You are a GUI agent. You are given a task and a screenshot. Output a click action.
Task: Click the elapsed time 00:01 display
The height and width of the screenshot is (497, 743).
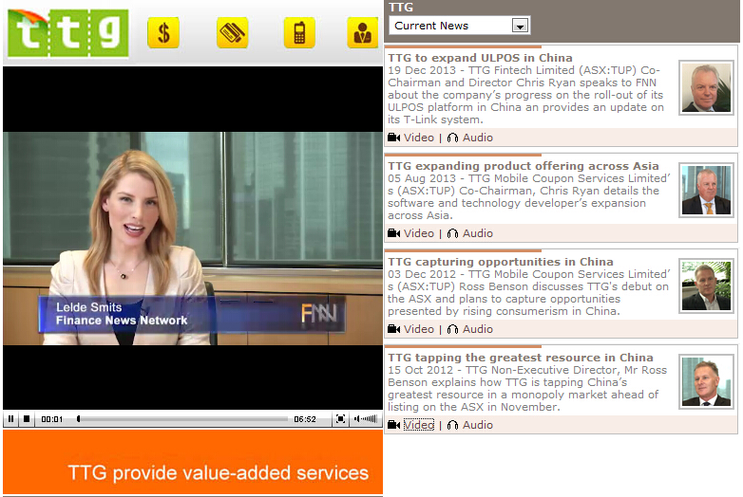click(x=51, y=419)
